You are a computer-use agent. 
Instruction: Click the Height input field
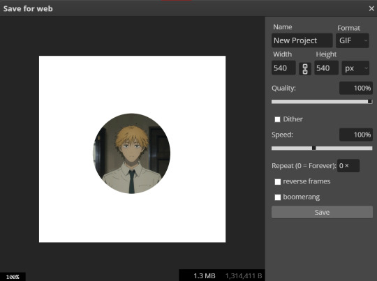[327, 68]
